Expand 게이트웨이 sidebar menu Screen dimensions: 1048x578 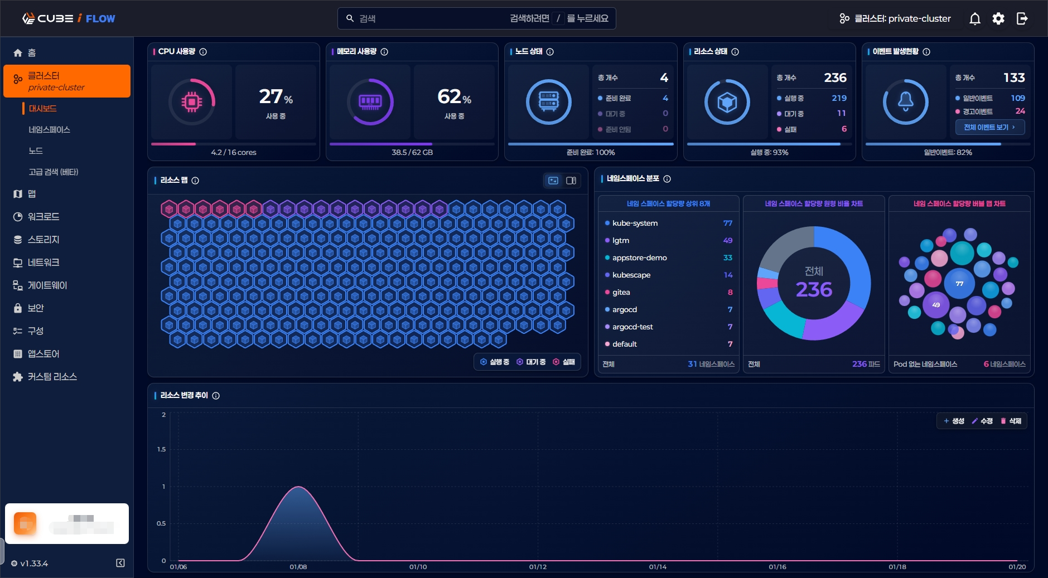tap(67, 285)
